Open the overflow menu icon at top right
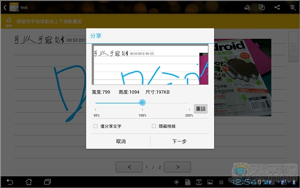This screenshot has width=300, height=188. point(292,8)
